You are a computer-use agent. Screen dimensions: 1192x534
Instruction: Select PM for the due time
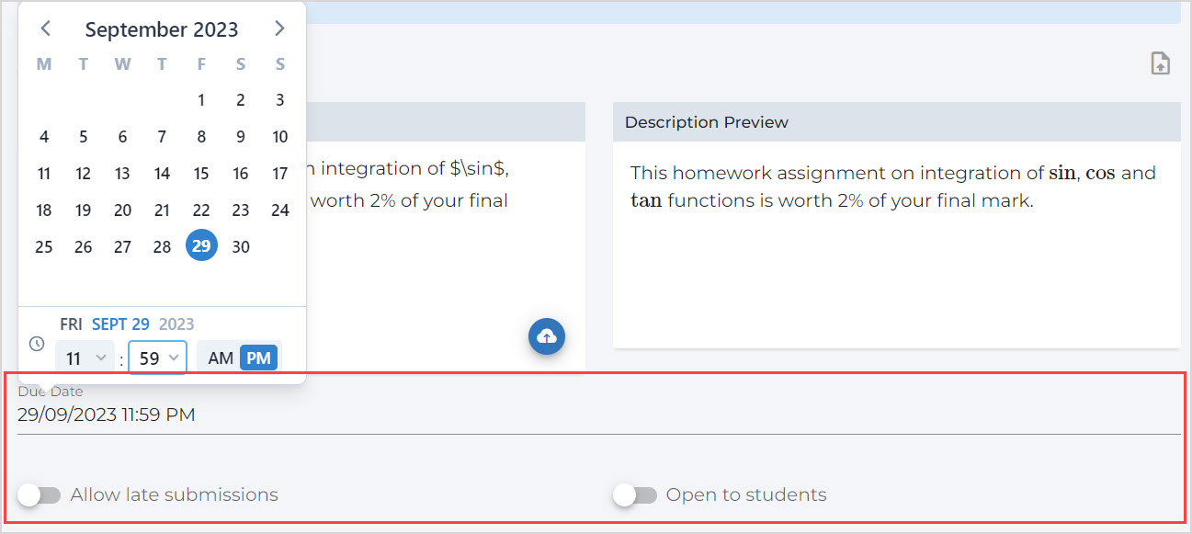(259, 358)
